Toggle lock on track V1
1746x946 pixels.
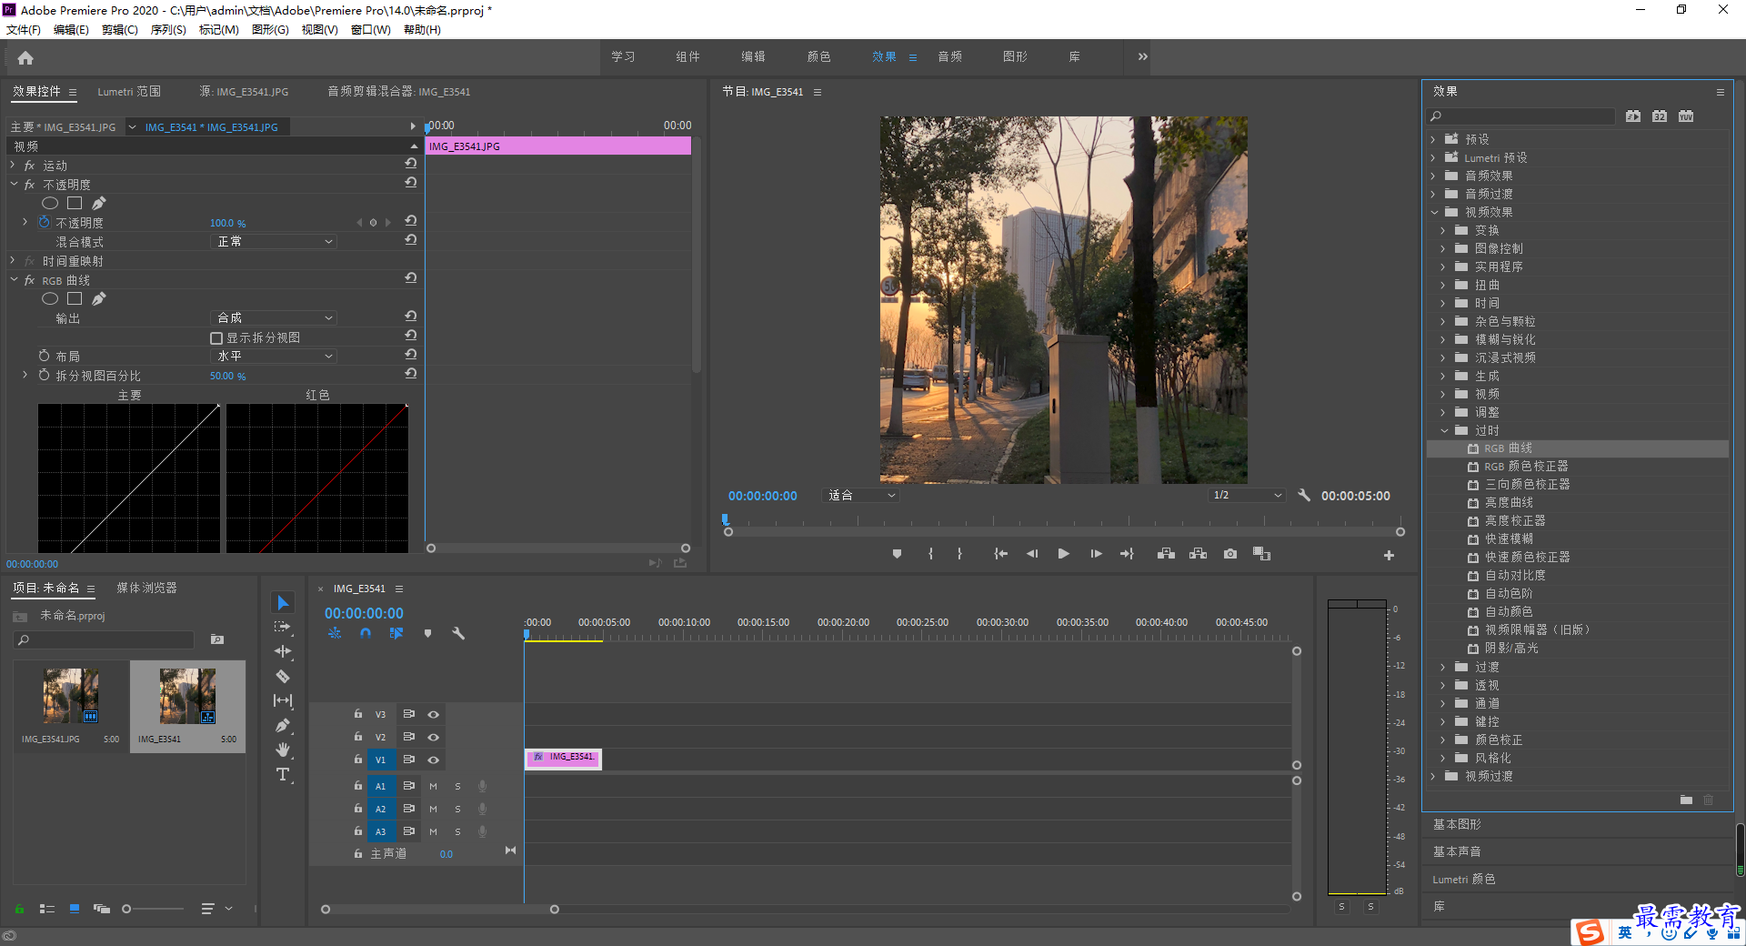(x=358, y=759)
